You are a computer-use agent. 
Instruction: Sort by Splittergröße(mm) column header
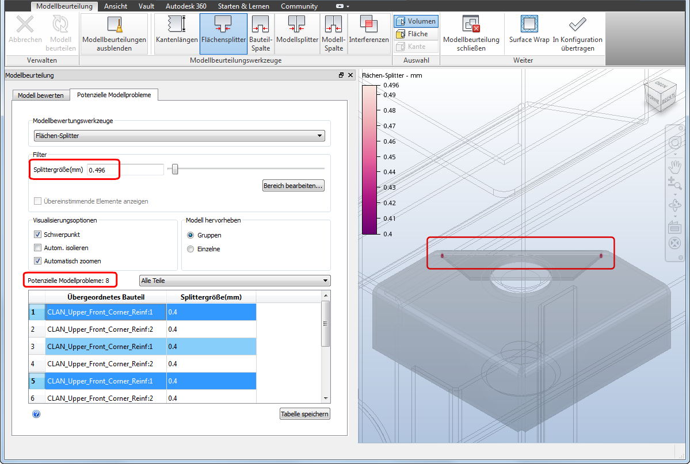pos(211,297)
